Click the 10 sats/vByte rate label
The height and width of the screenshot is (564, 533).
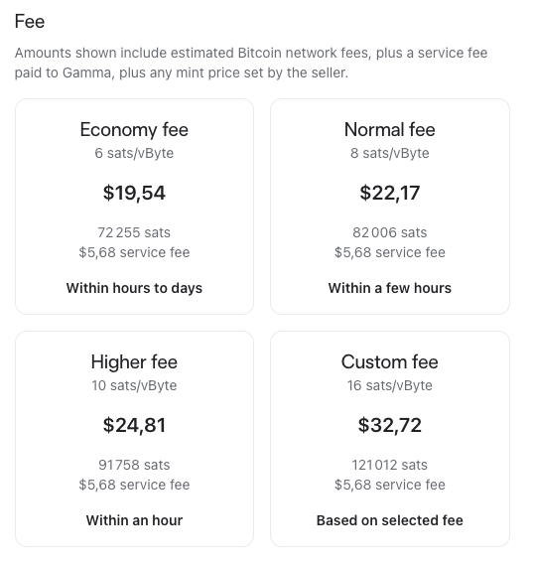[134, 385]
